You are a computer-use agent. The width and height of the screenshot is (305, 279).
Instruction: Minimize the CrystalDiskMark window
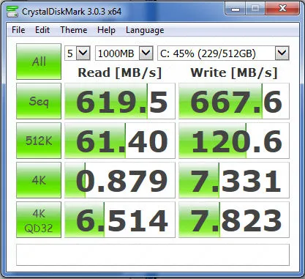click(x=236, y=9)
